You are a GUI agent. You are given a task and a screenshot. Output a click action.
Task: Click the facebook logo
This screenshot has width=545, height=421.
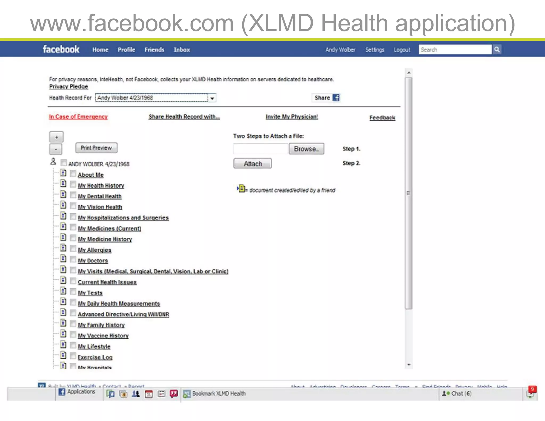(61, 49)
